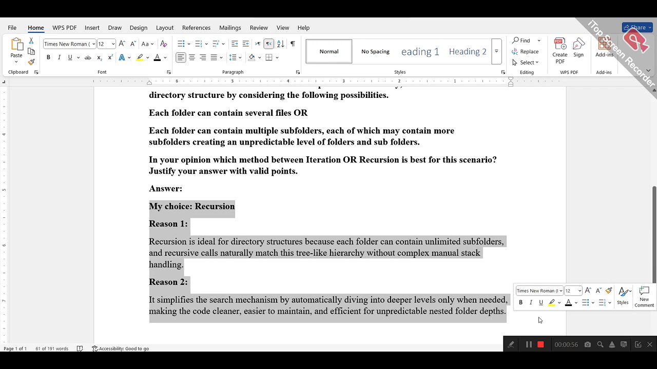657x369 pixels.
Task: Open the Review tab
Action: tap(259, 28)
